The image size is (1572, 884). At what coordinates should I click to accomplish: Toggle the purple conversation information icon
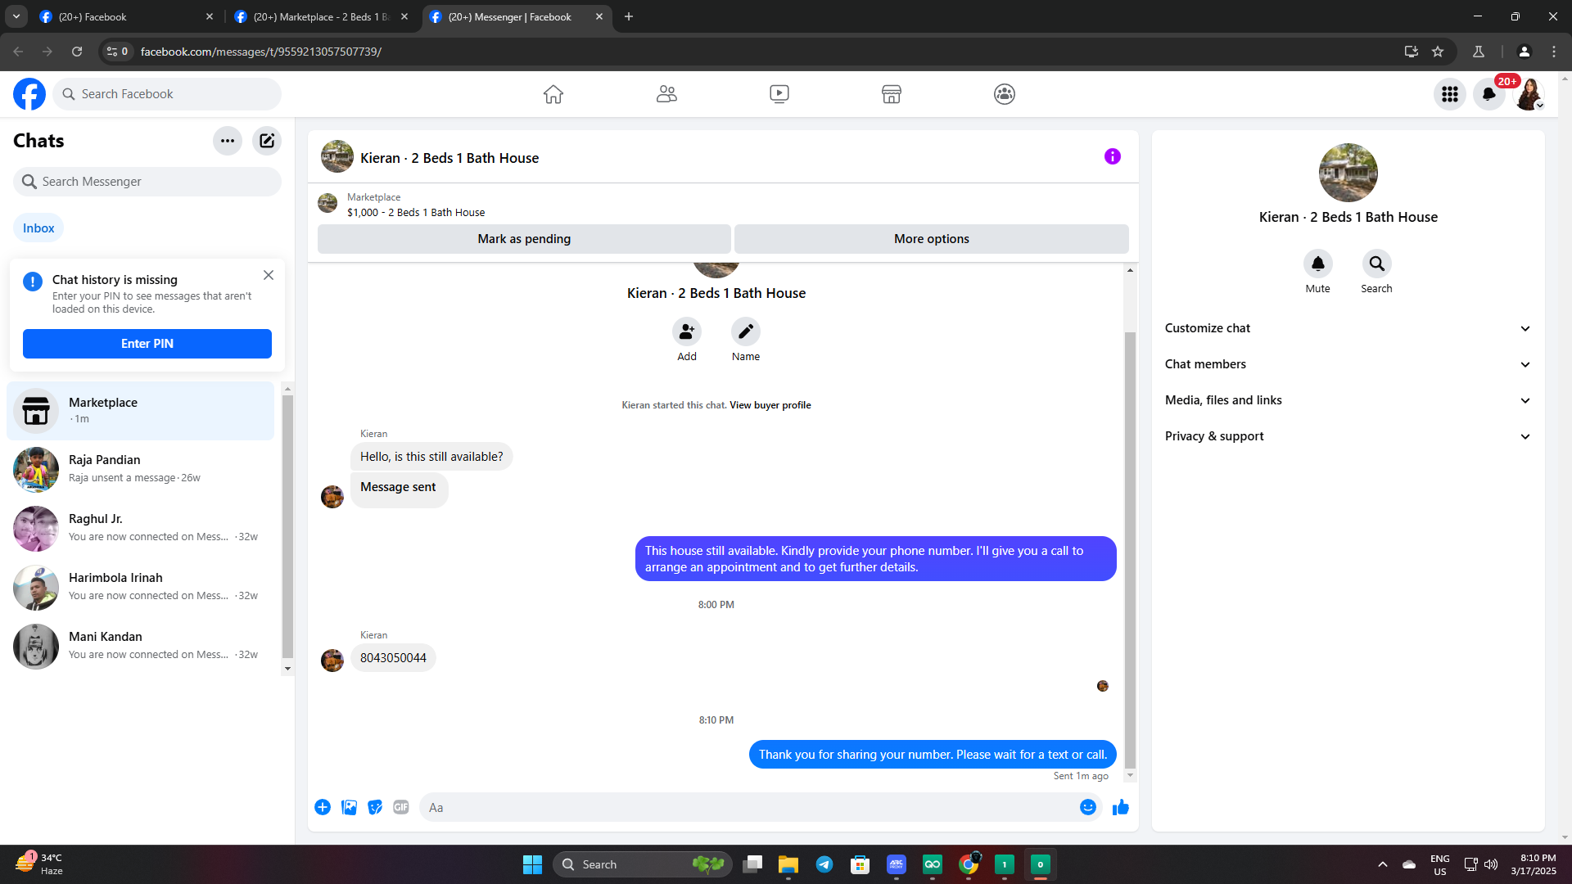tap(1113, 156)
